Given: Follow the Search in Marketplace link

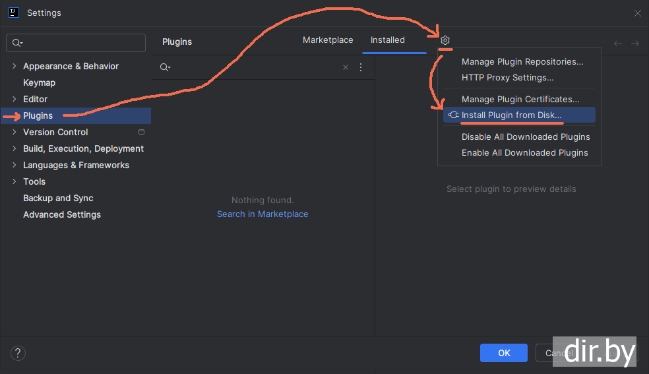Looking at the screenshot, I should [263, 214].
